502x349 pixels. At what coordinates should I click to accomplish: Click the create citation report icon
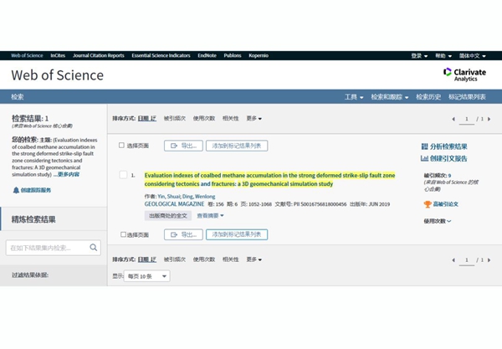point(425,158)
